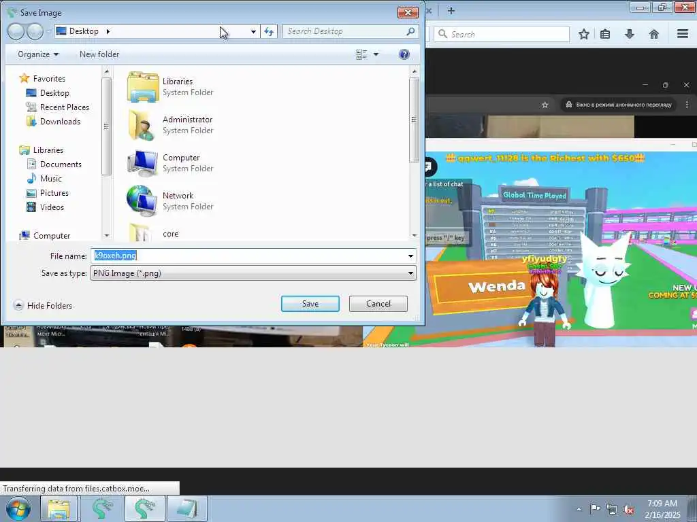Viewport: 697px width, 522px height.
Task: Expand the address bar history dropdown
Action: (x=253, y=31)
